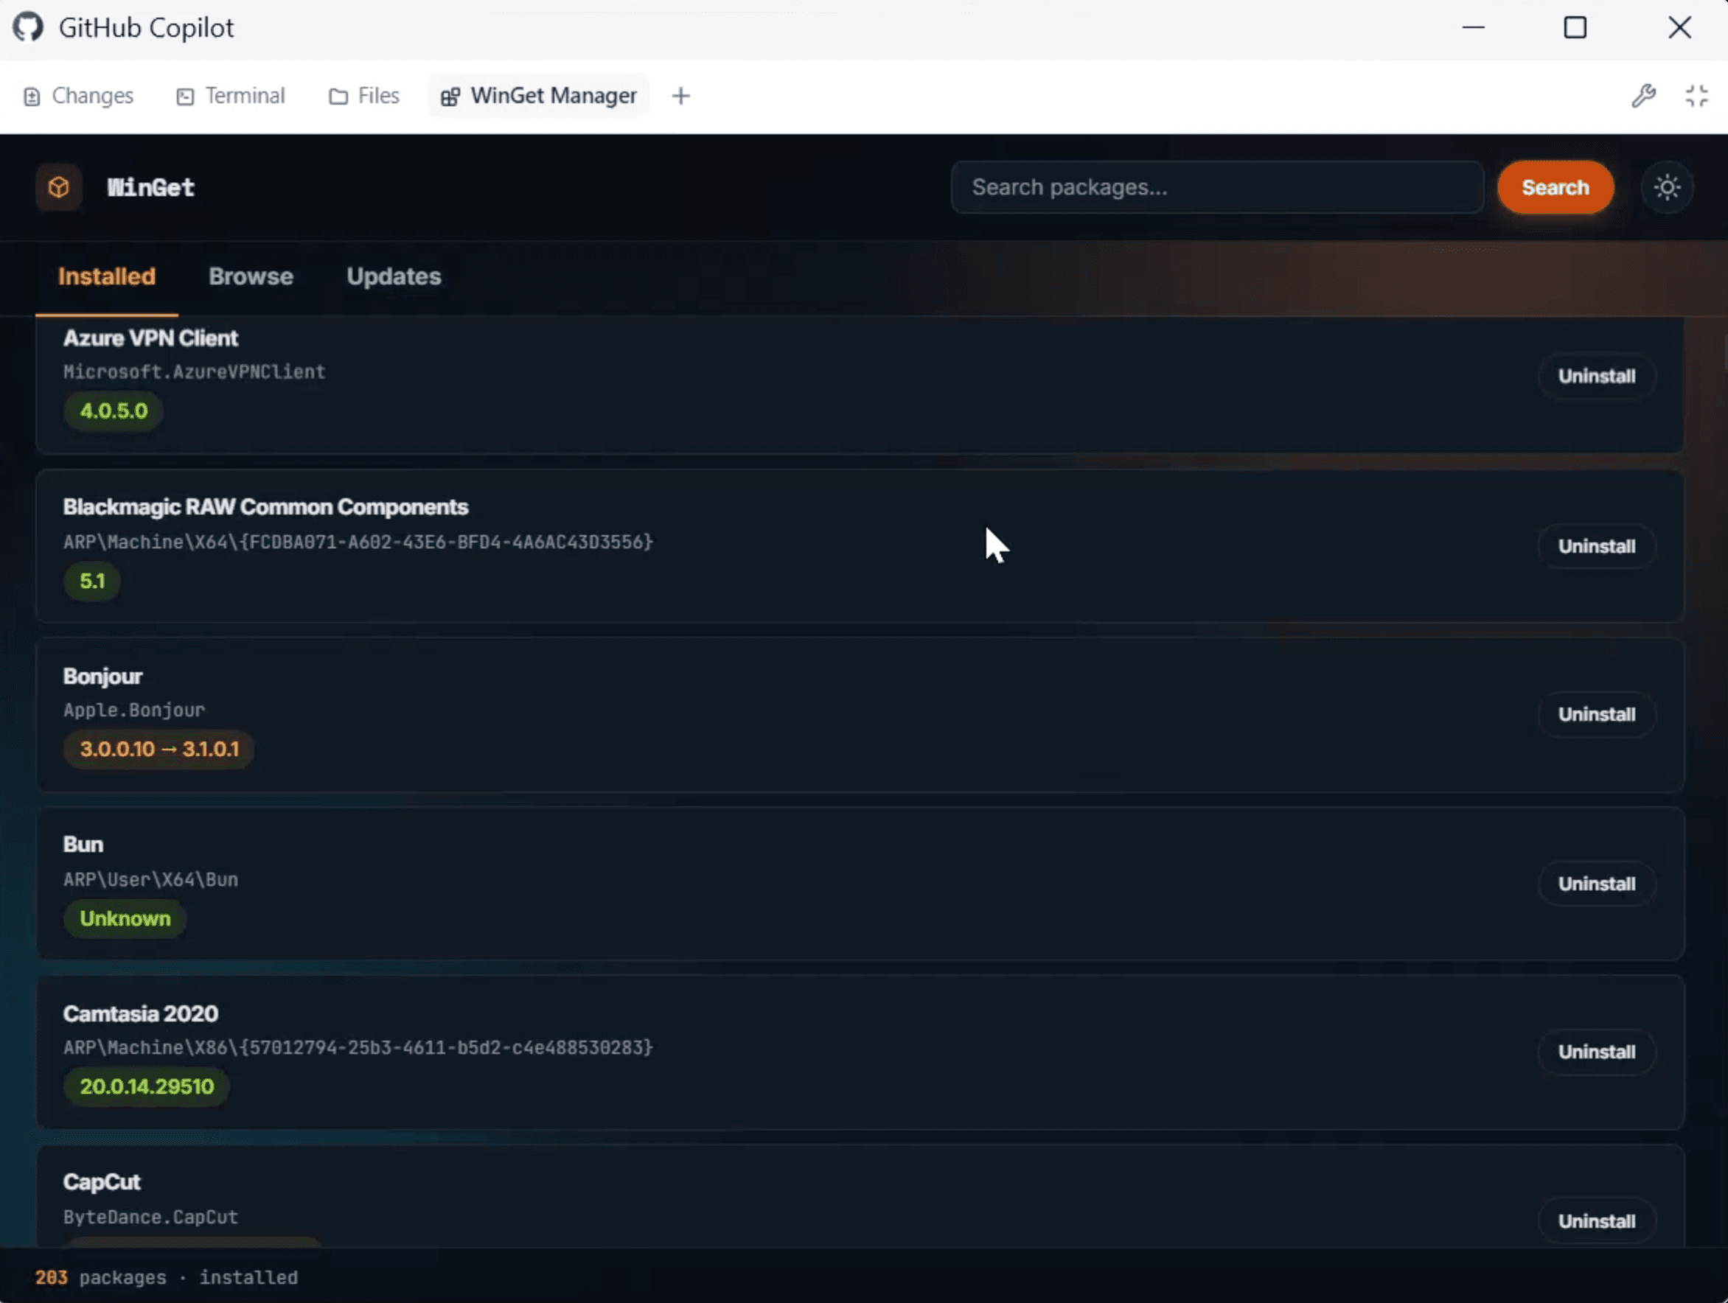Click the CapCut package title
1728x1303 pixels.
coord(102,1182)
